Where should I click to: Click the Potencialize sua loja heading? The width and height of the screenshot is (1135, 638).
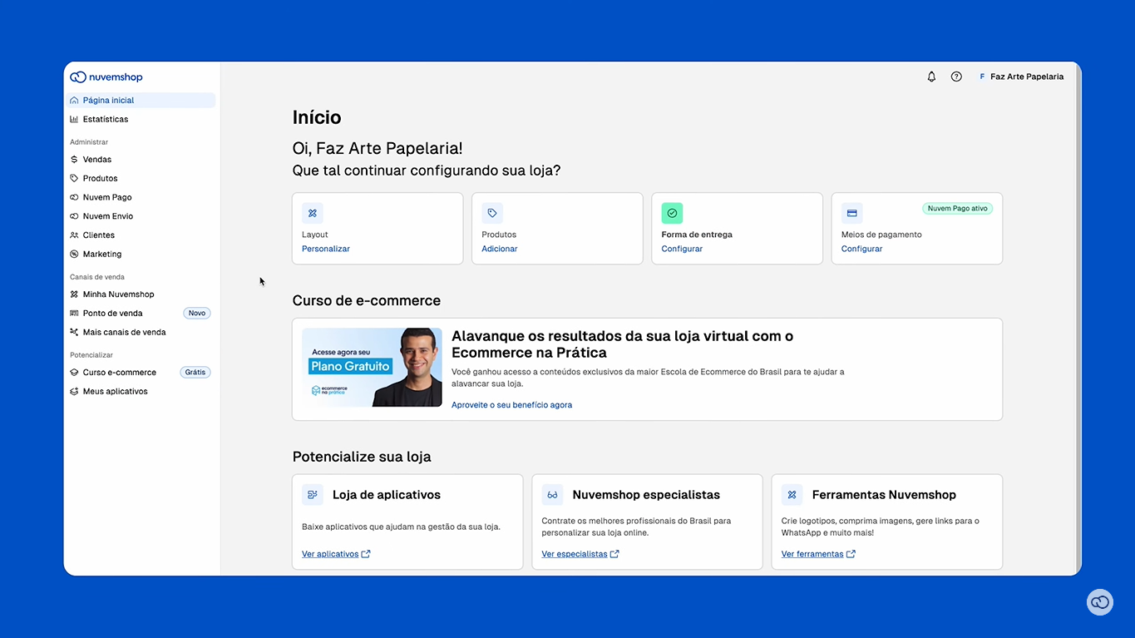362,457
